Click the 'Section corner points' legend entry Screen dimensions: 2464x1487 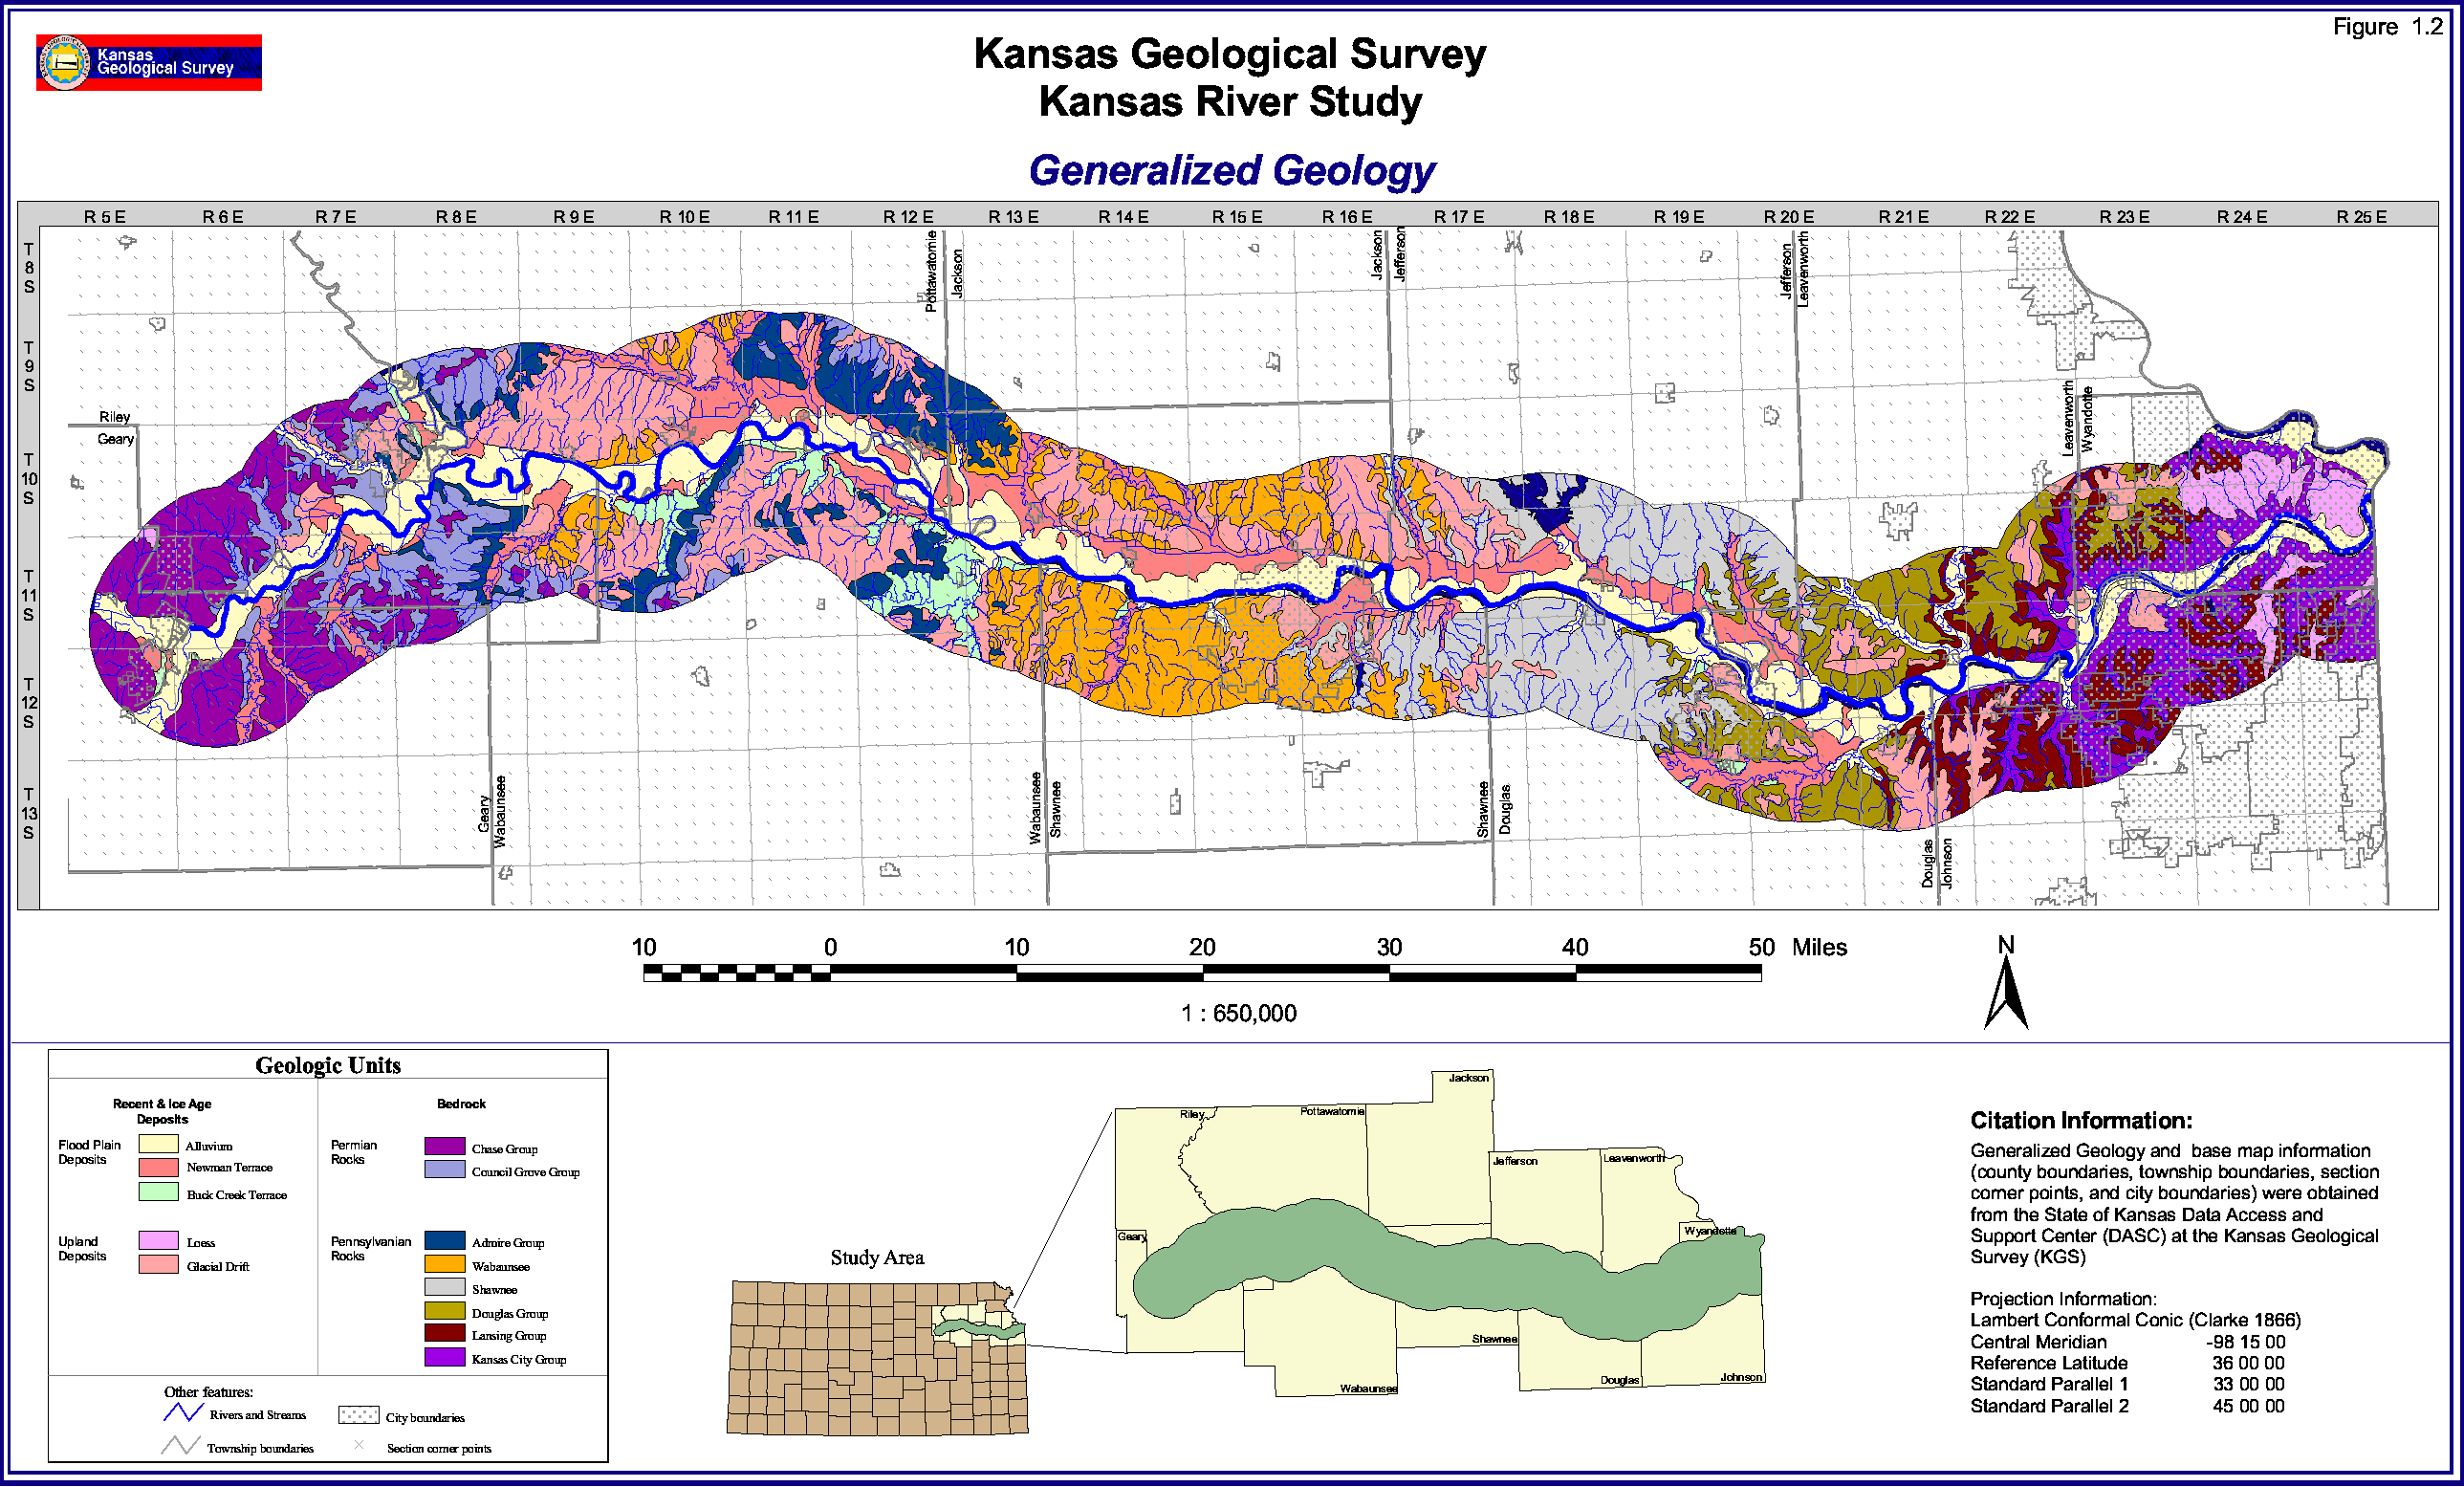click(x=439, y=1448)
